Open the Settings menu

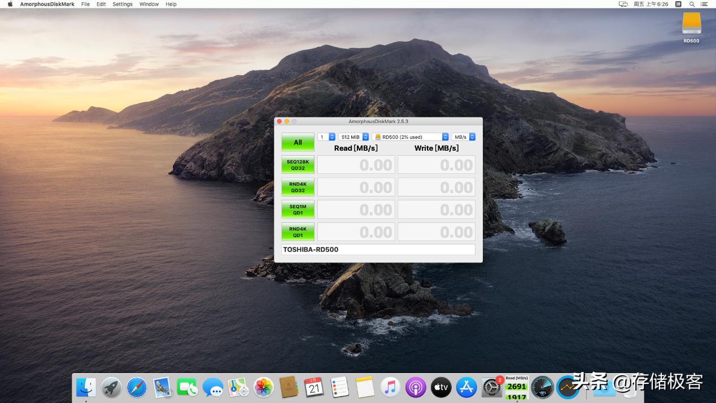tap(122, 4)
